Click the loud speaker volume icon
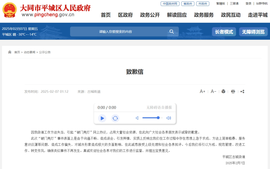This screenshot has height=169, width=270. (x=168, y=118)
